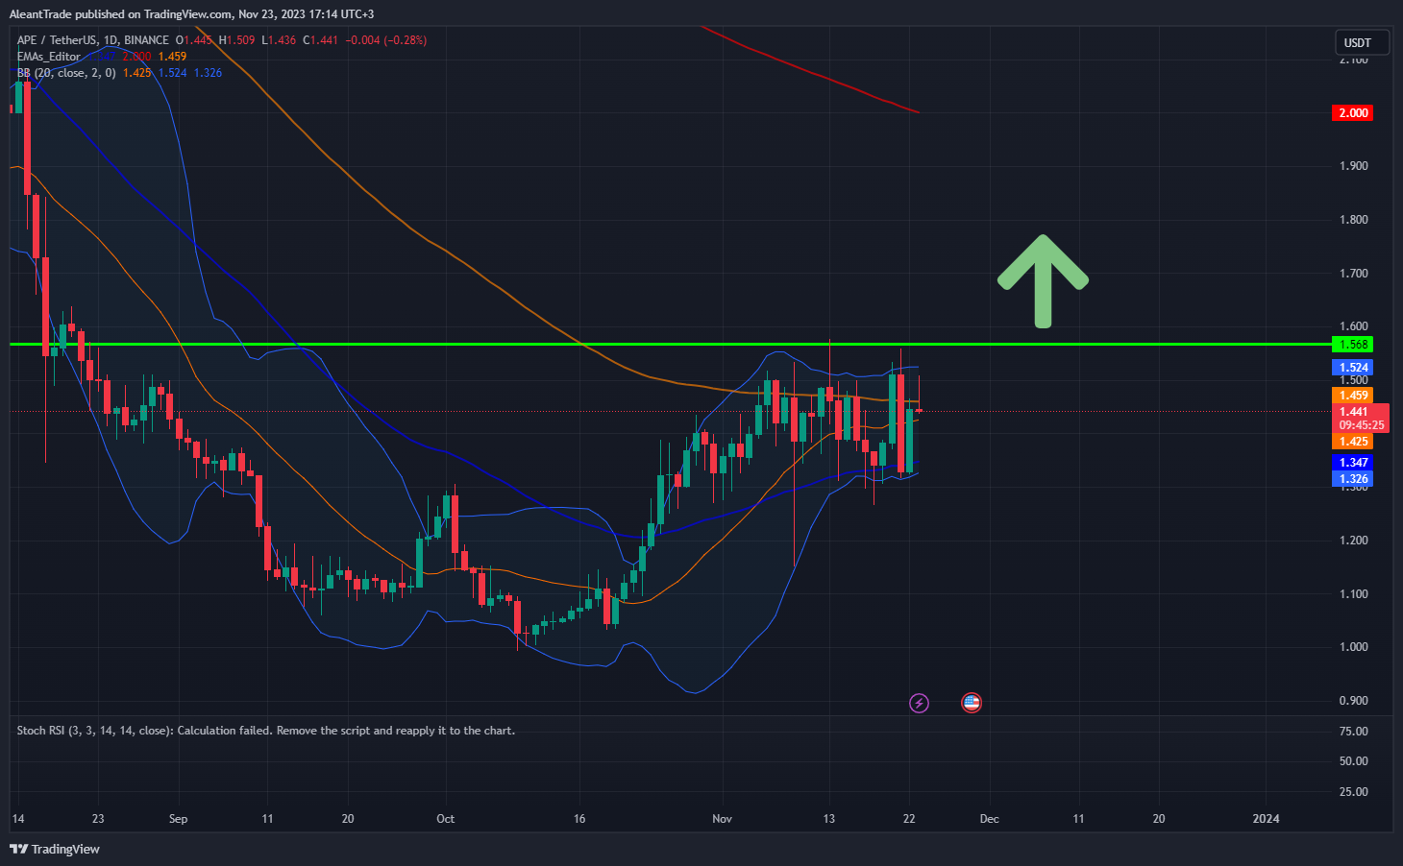Click the purple lightning event icon
The width and height of the screenshot is (1403, 866).
(919, 703)
